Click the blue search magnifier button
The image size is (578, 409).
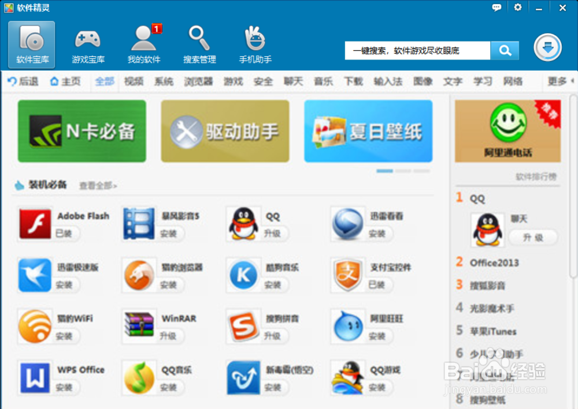click(x=505, y=50)
